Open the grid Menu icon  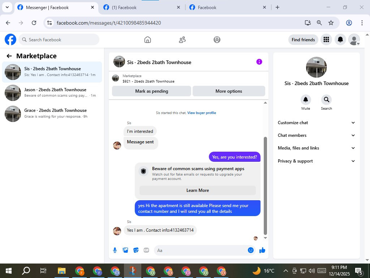click(x=326, y=39)
